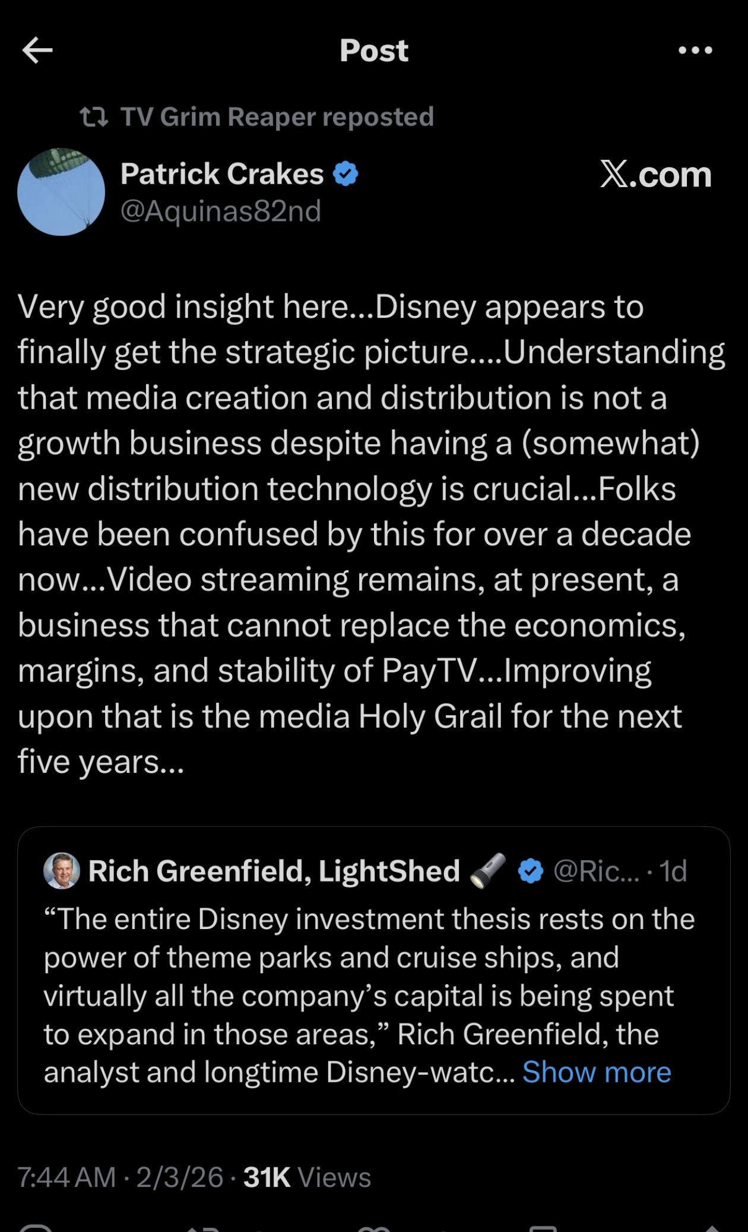Screen dimensions: 748x1232
Task: Open the TV Grim Reaper reposted link
Action: pyautogui.click(x=277, y=117)
